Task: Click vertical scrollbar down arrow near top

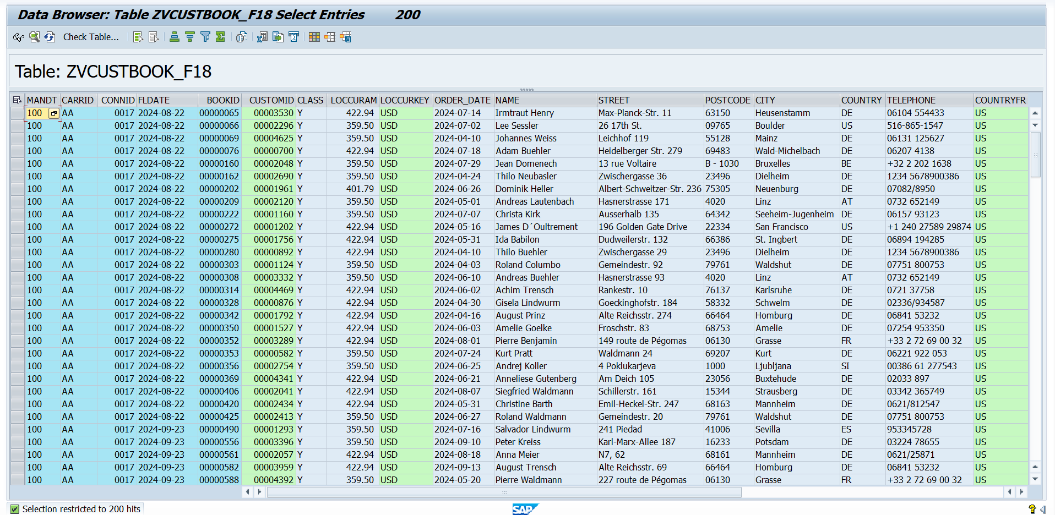Action: pos(1035,125)
